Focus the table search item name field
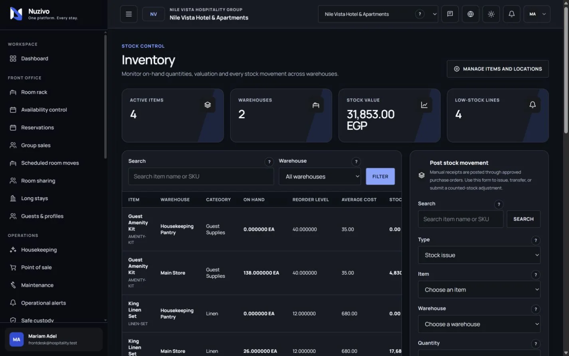The width and height of the screenshot is (569, 356). click(x=201, y=176)
